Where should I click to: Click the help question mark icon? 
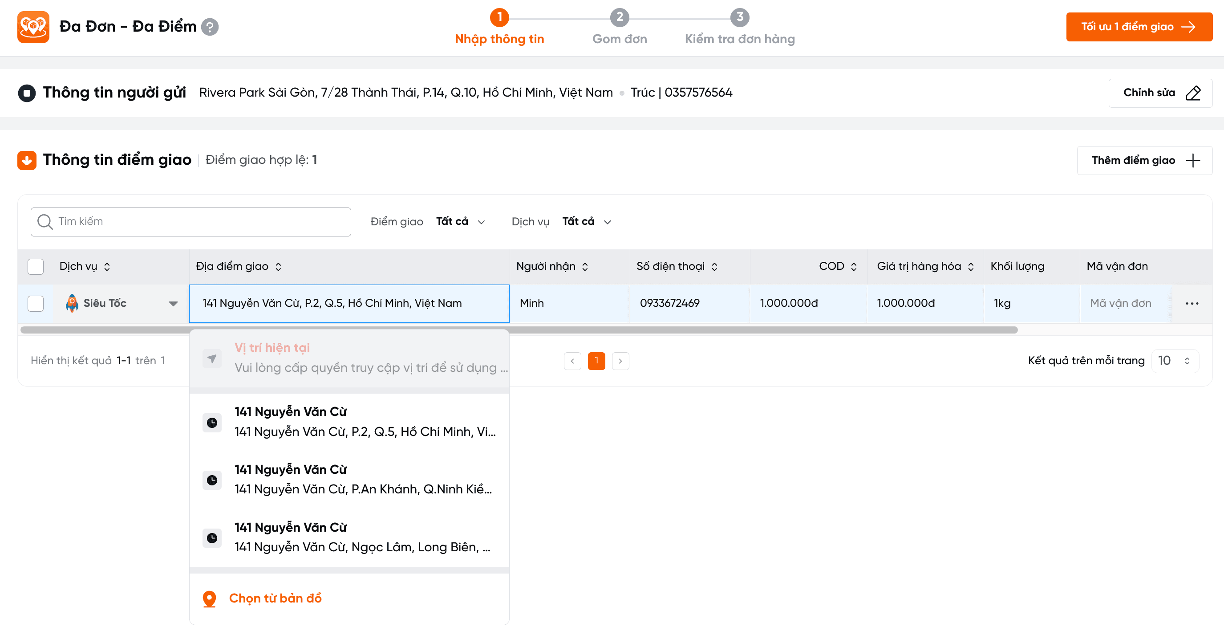click(210, 27)
